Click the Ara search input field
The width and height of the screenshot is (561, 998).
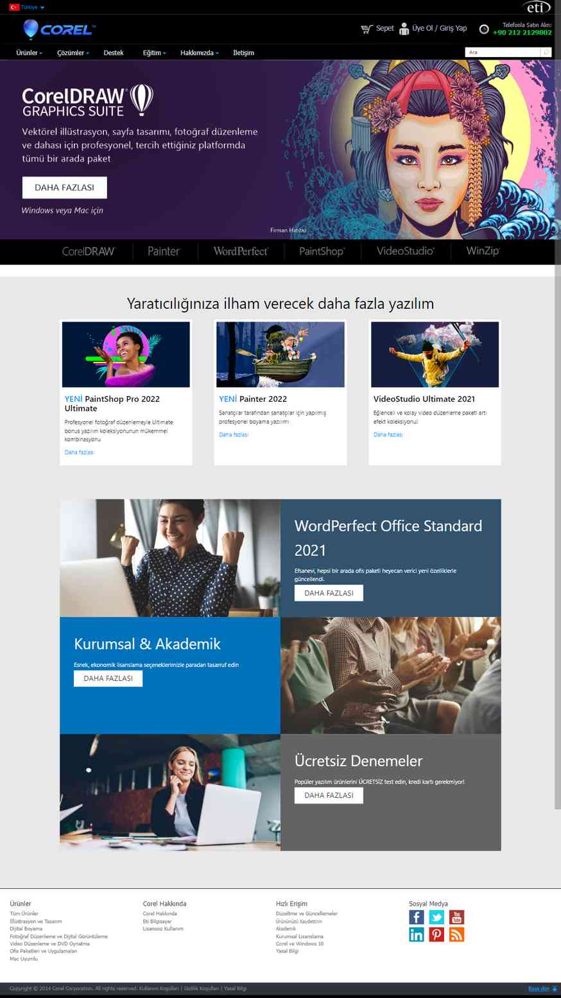[x=503, y=52]
